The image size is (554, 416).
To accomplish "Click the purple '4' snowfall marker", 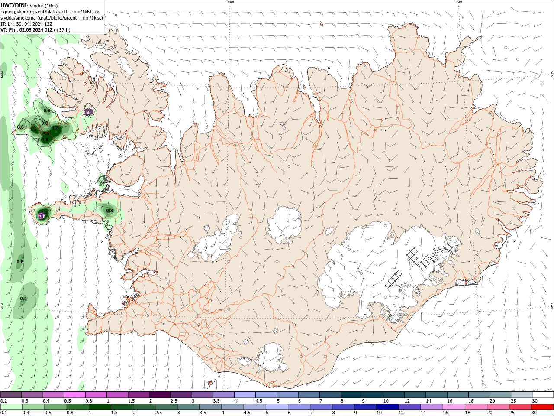I will click(x=88, y=112).
